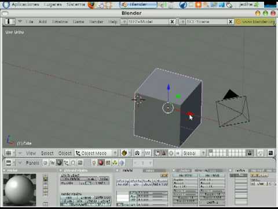Toggle the layer lock padlock icon

(250, 153)
